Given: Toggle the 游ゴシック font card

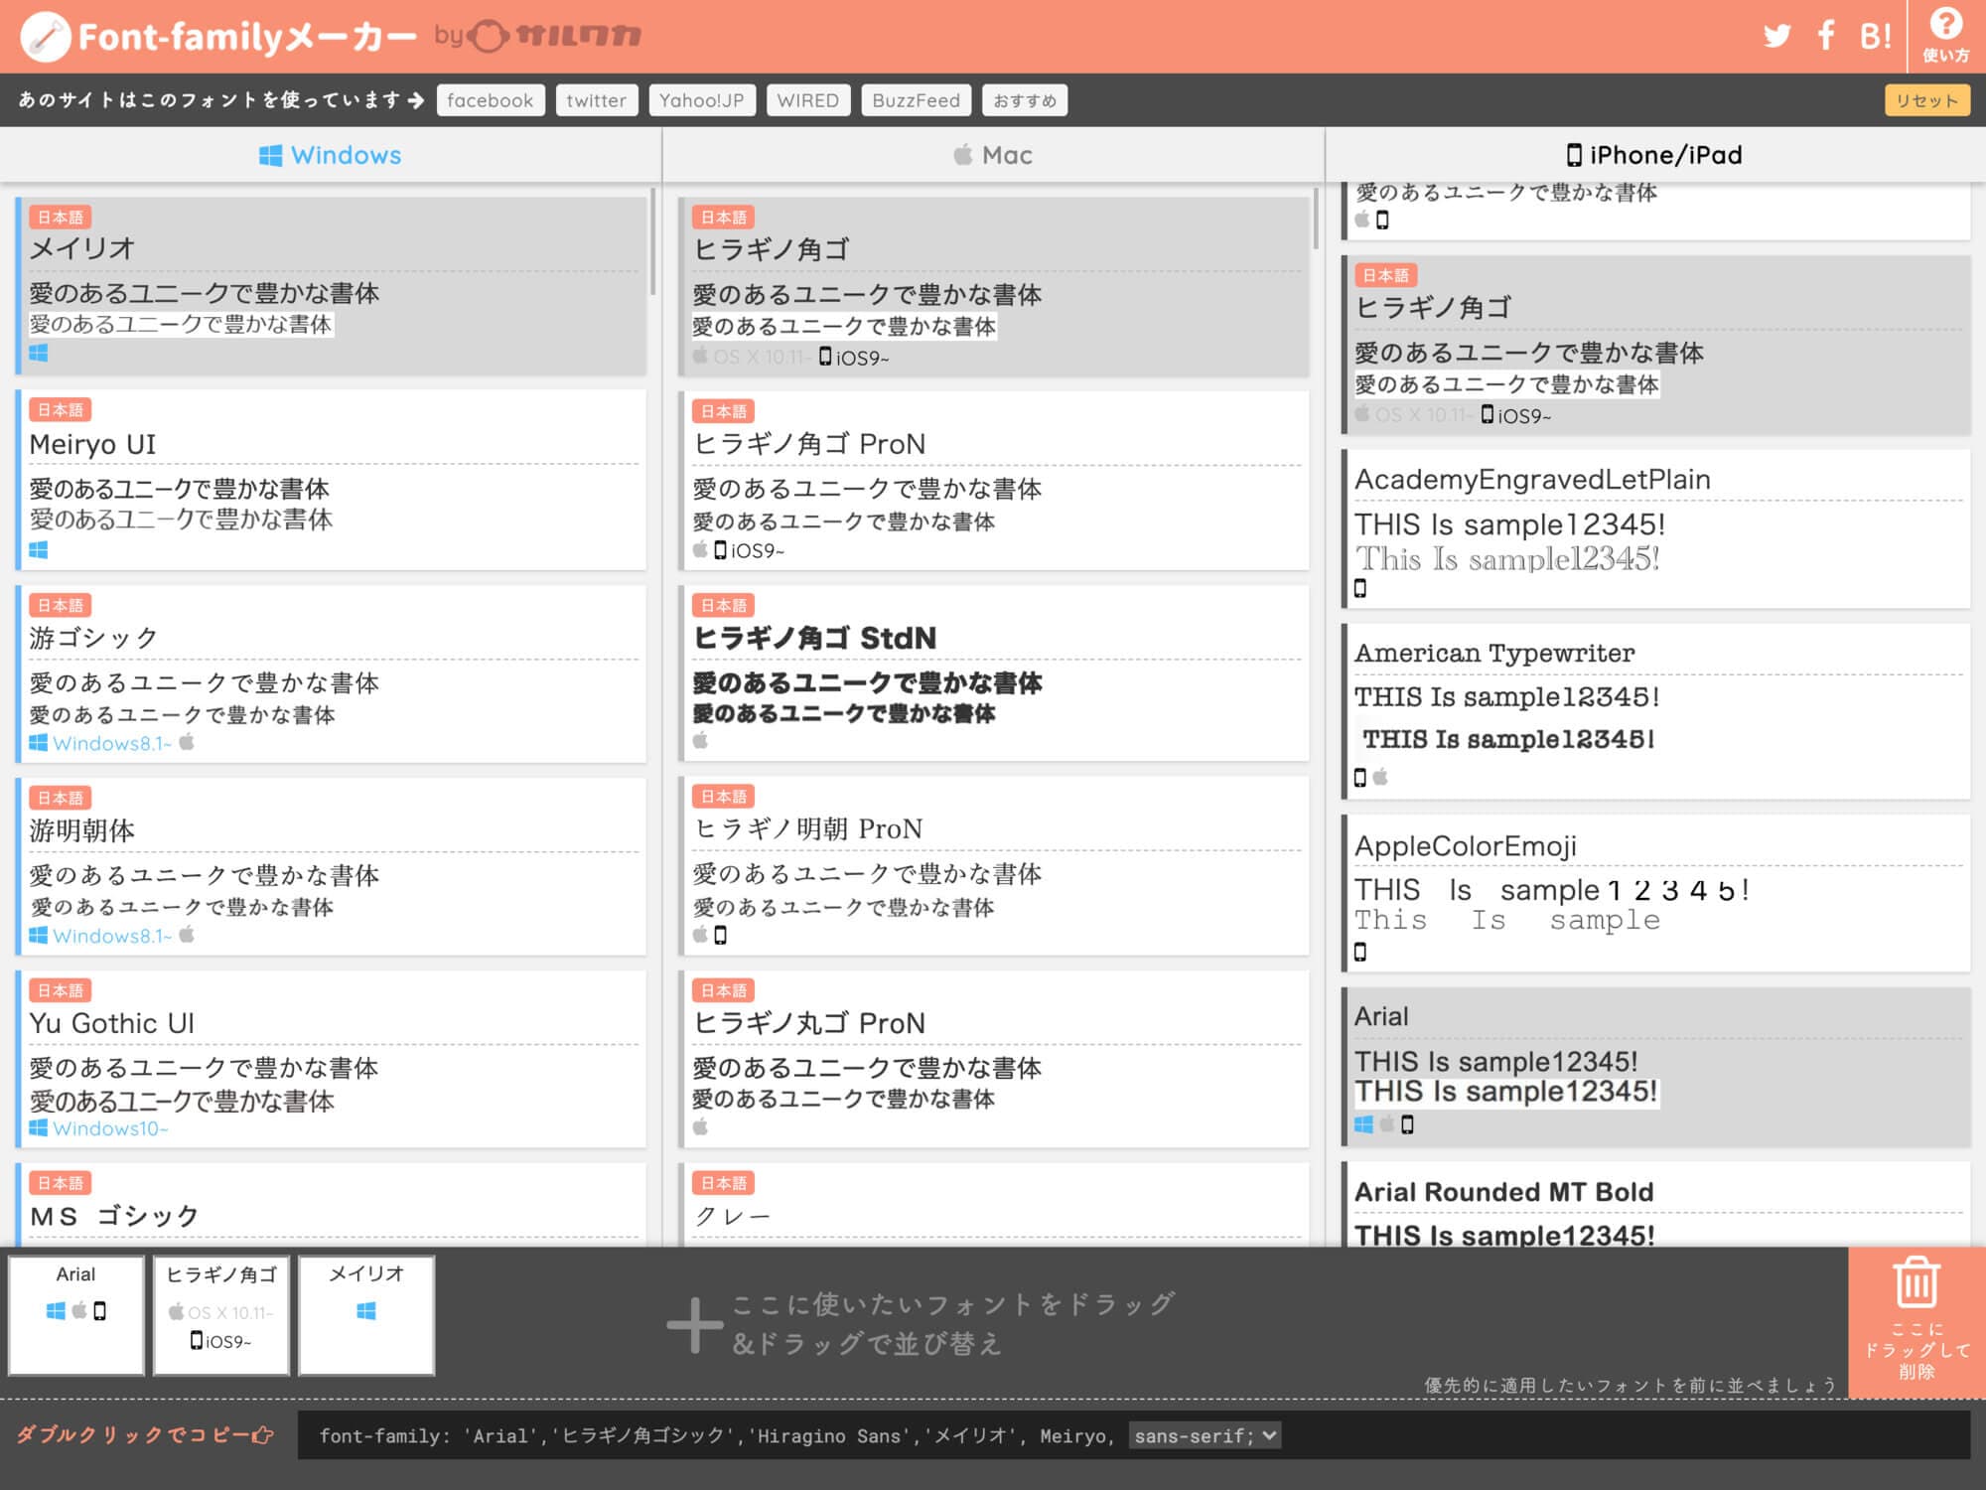Looking at the screenshot, I should click(332, 674).
